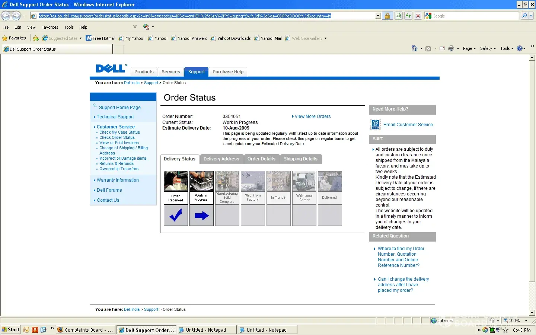The width and height of the screenshot is (536, 335).
Task: Switch to the Order Details tab
Action: (x=261, y=159)
